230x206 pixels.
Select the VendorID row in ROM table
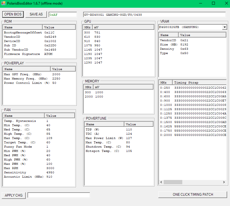tap(39, 37)
